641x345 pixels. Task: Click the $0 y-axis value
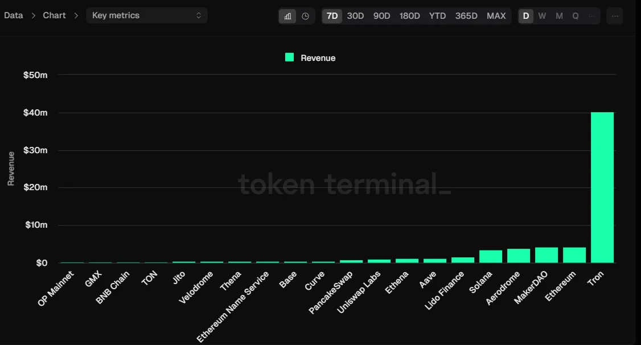(x=42, y=263)
